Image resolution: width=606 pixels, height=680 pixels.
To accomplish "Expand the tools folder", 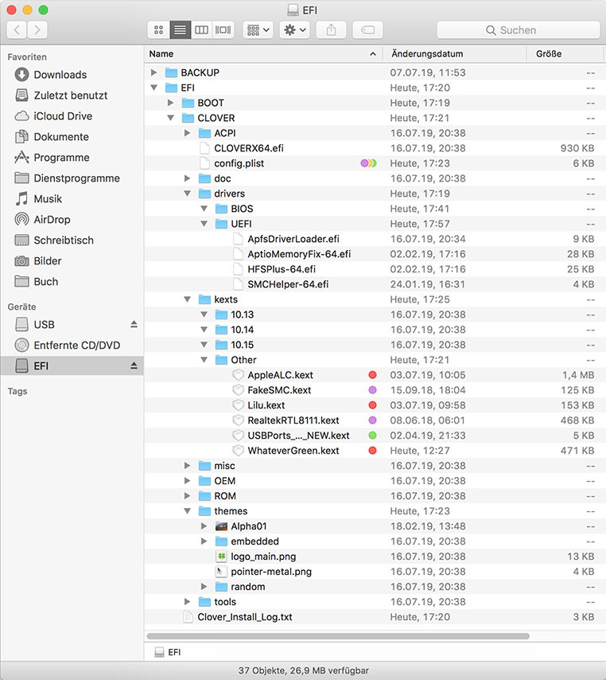I will click(x=188, y=602).
